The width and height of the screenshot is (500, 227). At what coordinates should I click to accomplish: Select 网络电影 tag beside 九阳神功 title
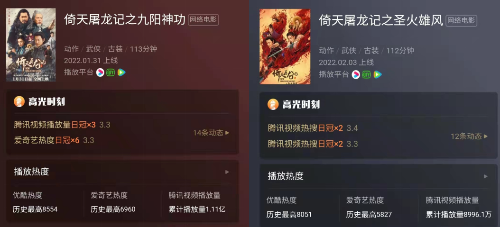[x=204, y=20]
